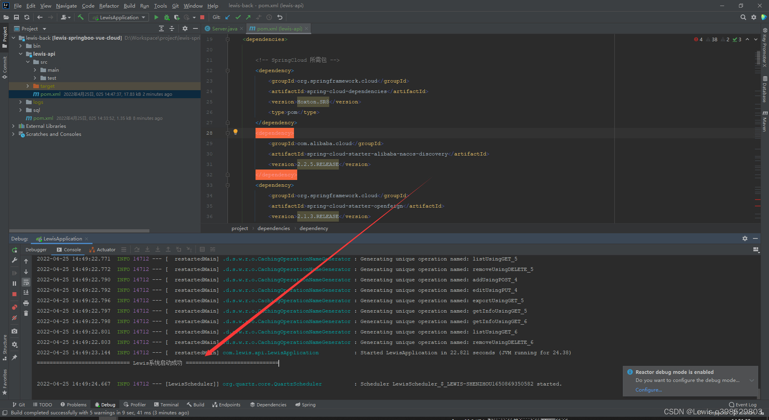Click the lightbulb intention icon on line 28
This screenshot has width=769, height=420.
pos(236,132)
